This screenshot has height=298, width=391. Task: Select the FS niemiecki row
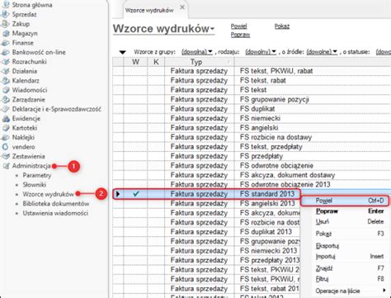point(252,118)
